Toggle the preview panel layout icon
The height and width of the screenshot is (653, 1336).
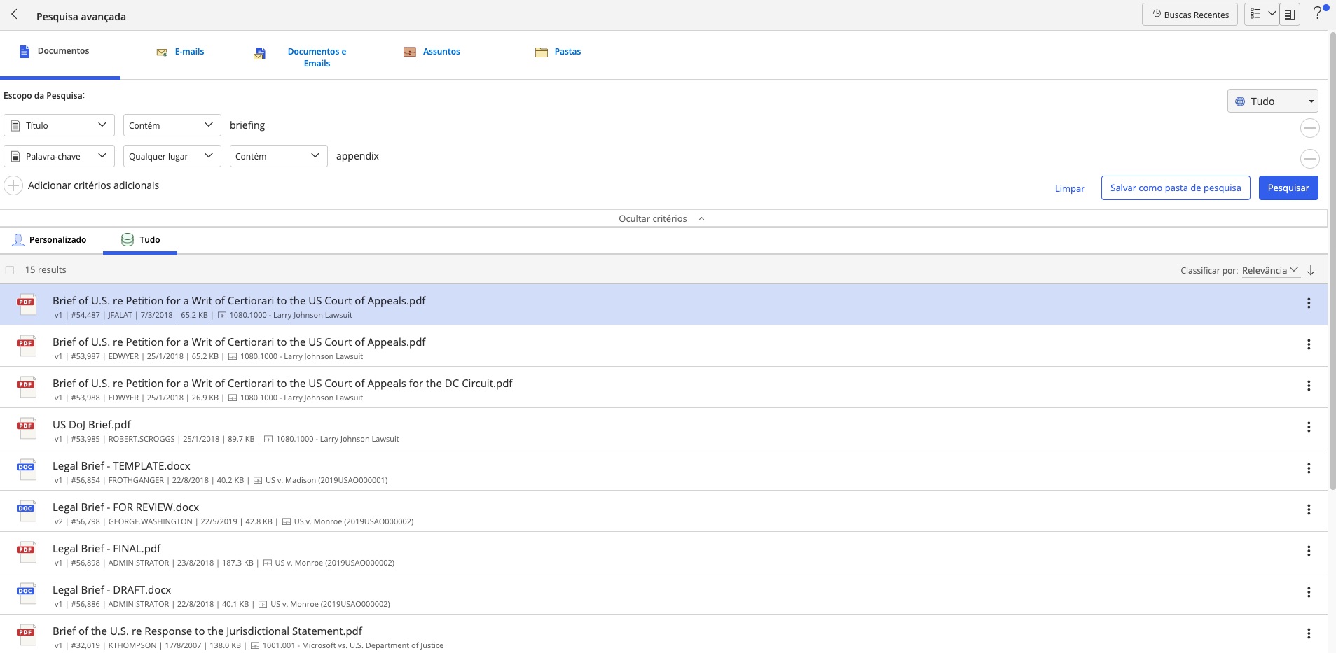point(1290,15)
